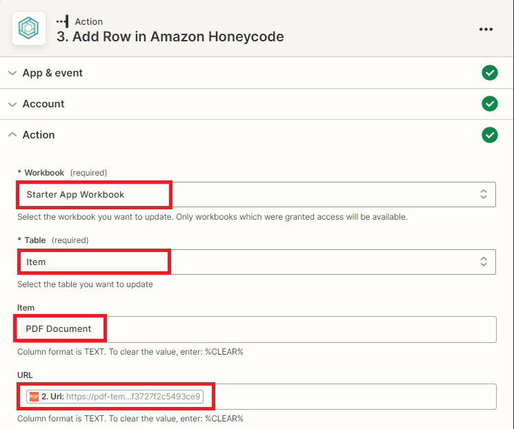Collapse the Action section
The height and width of the screenshot is (429, 514).
pyautogui.click(x=12, y=135)
